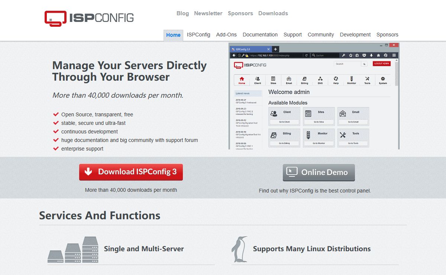The height and width of the screenshot is (275, 446).
Task: Click the Go to Sites button in the screenshot
Action: (x=319, y=122)
